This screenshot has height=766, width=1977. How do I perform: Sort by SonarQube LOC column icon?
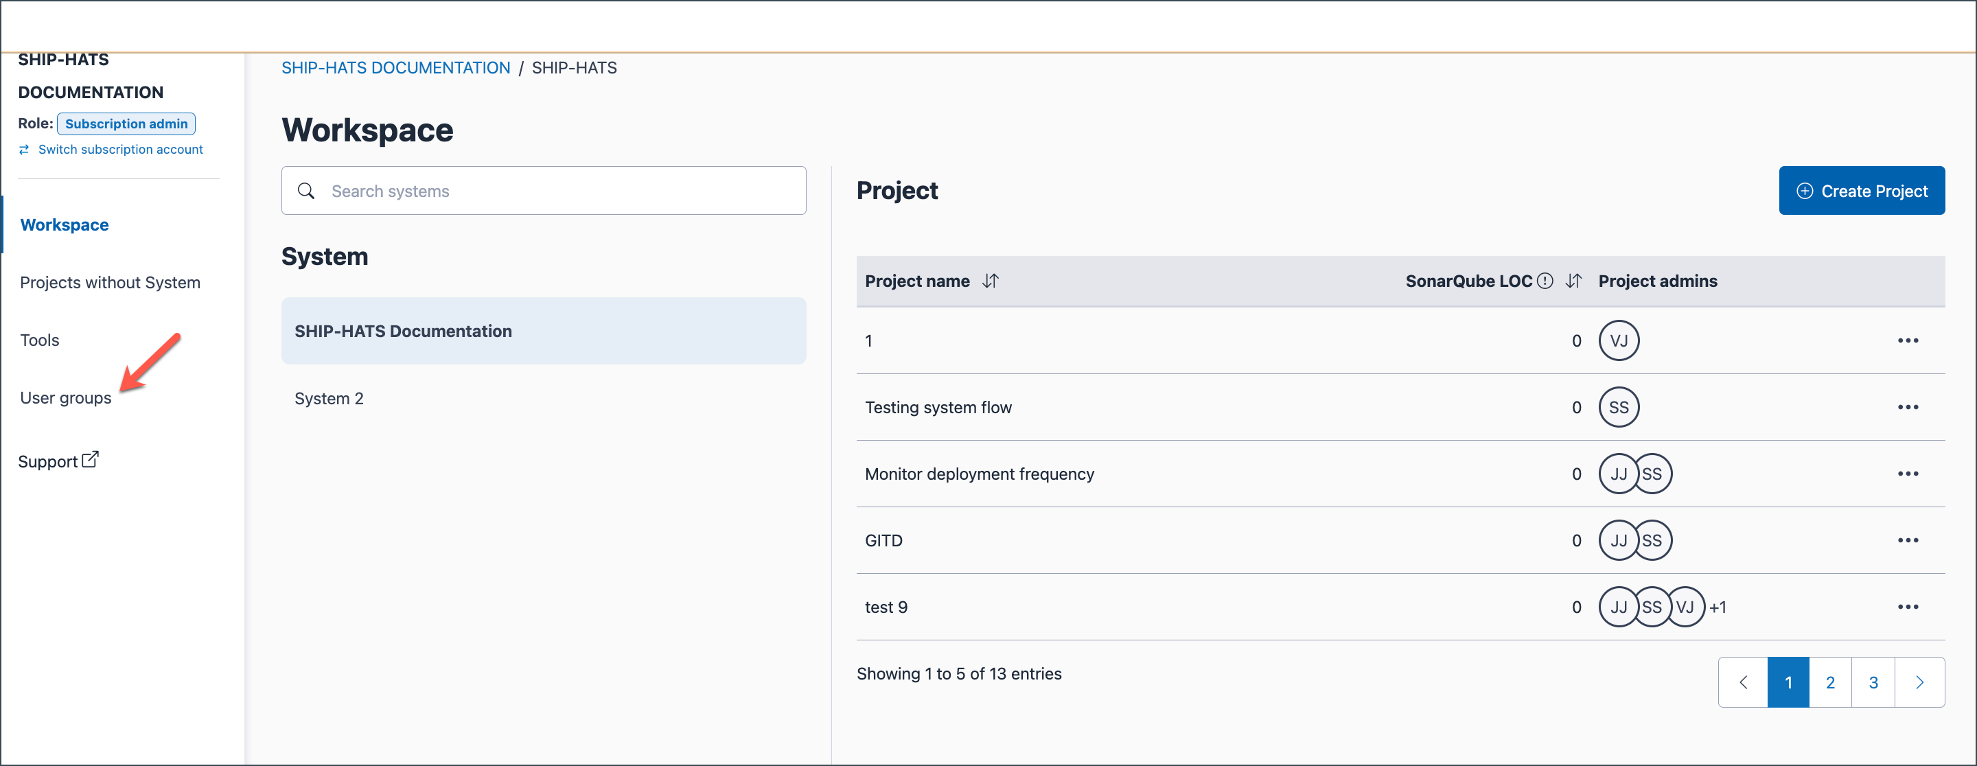[1573, 281]
